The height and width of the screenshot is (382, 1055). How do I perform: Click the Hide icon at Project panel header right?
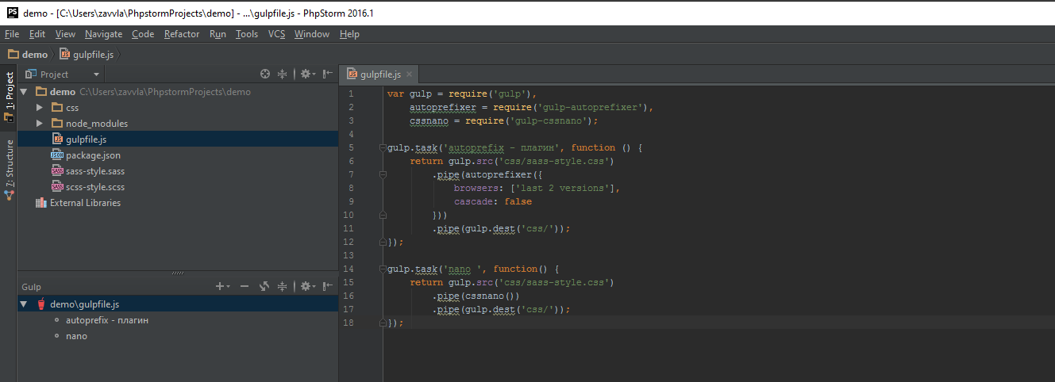327,74
